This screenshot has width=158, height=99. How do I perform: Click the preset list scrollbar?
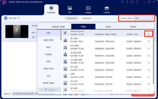[153, 57]
